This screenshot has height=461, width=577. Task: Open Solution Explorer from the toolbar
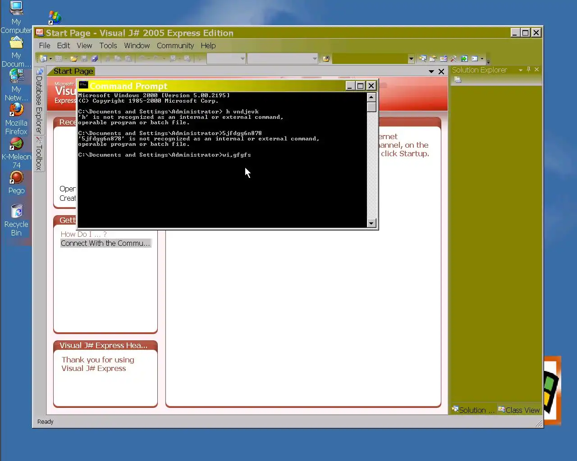(x=423, y=59)
